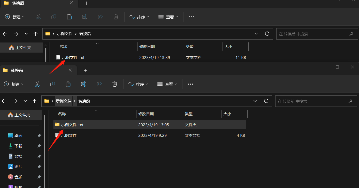Click the Paste icon in the 转换后 window
This screenshot has height=188, width=359.
click(69, 17)
